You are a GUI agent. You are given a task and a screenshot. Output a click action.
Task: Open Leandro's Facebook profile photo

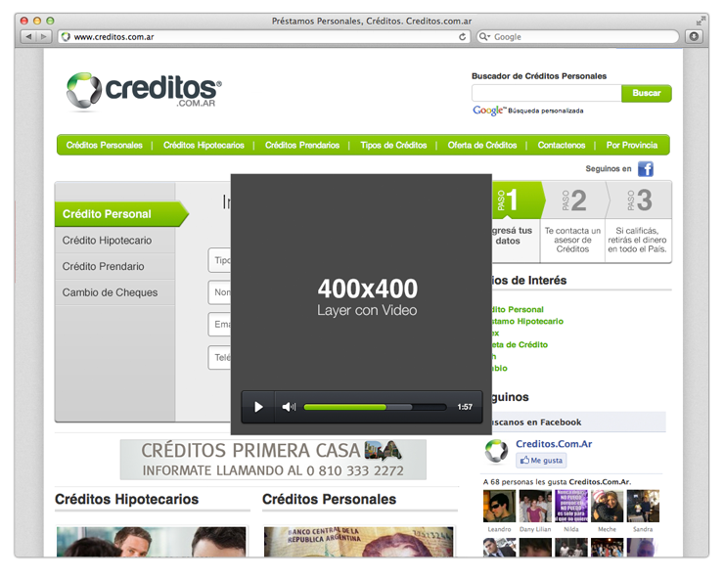[x=499, y=506]
